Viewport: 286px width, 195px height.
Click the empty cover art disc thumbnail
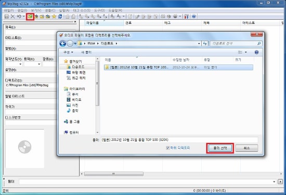pos(24,149)
